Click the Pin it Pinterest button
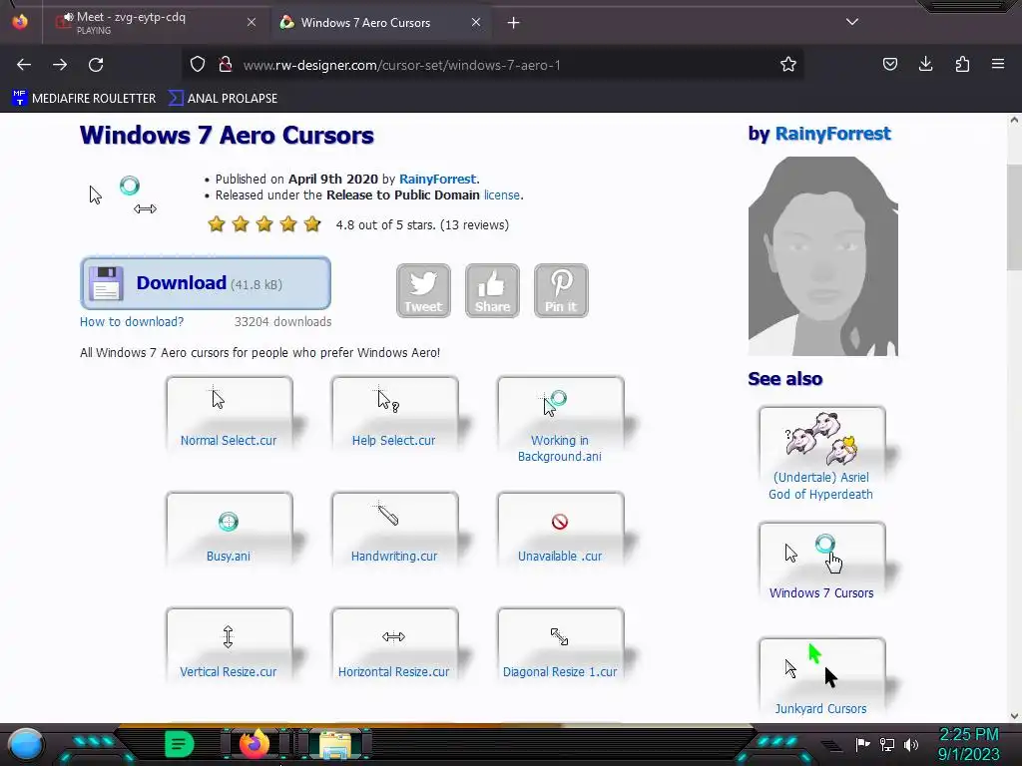 561,290
